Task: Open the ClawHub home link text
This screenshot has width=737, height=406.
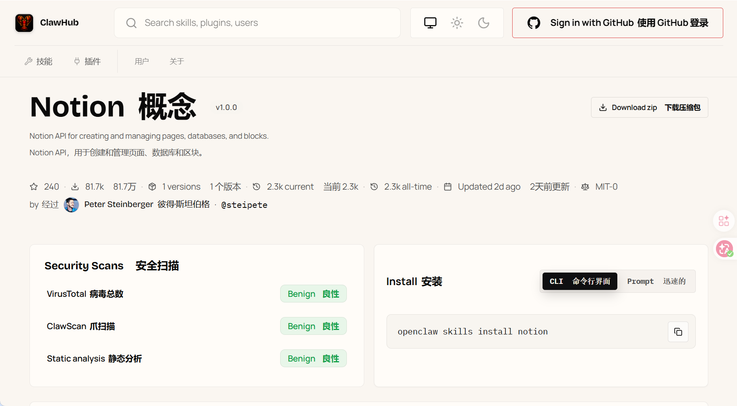Action: [x=59, y=23]
